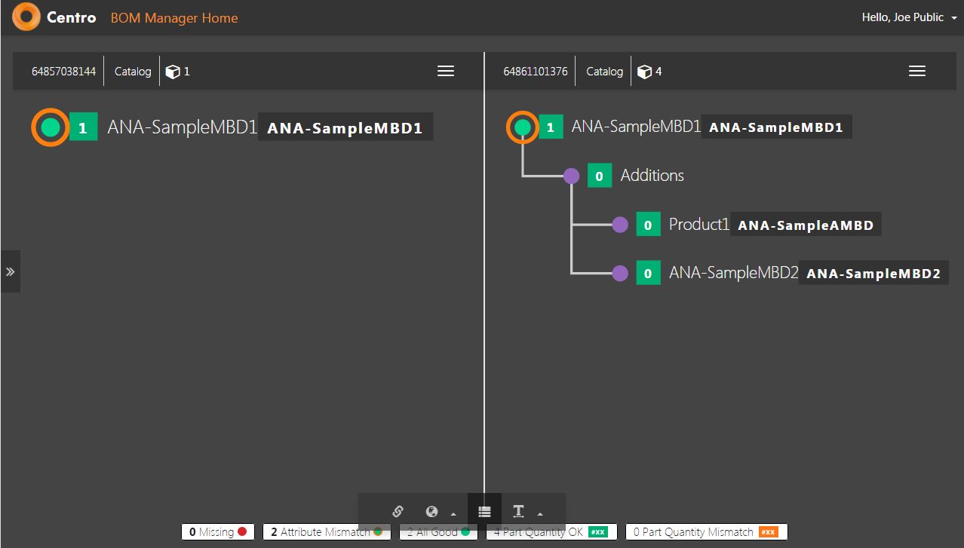Image resolution: width=964 pixels, height=548 pixels.
Task: Click the Part Quantity Mismatch legend
Action: click(x=706, y=532)
